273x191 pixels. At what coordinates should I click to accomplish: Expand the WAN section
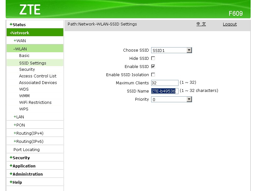point(19,41)
